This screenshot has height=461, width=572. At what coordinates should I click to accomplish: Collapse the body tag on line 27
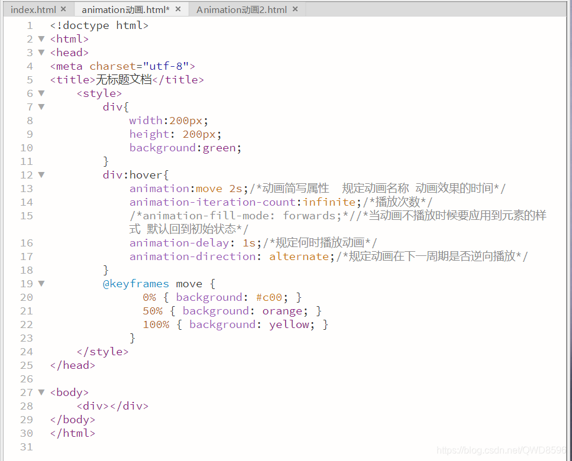tap(41, 392)
